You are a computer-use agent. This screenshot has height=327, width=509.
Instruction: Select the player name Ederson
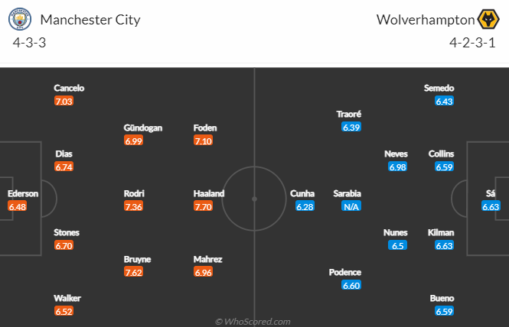(23, 193)
